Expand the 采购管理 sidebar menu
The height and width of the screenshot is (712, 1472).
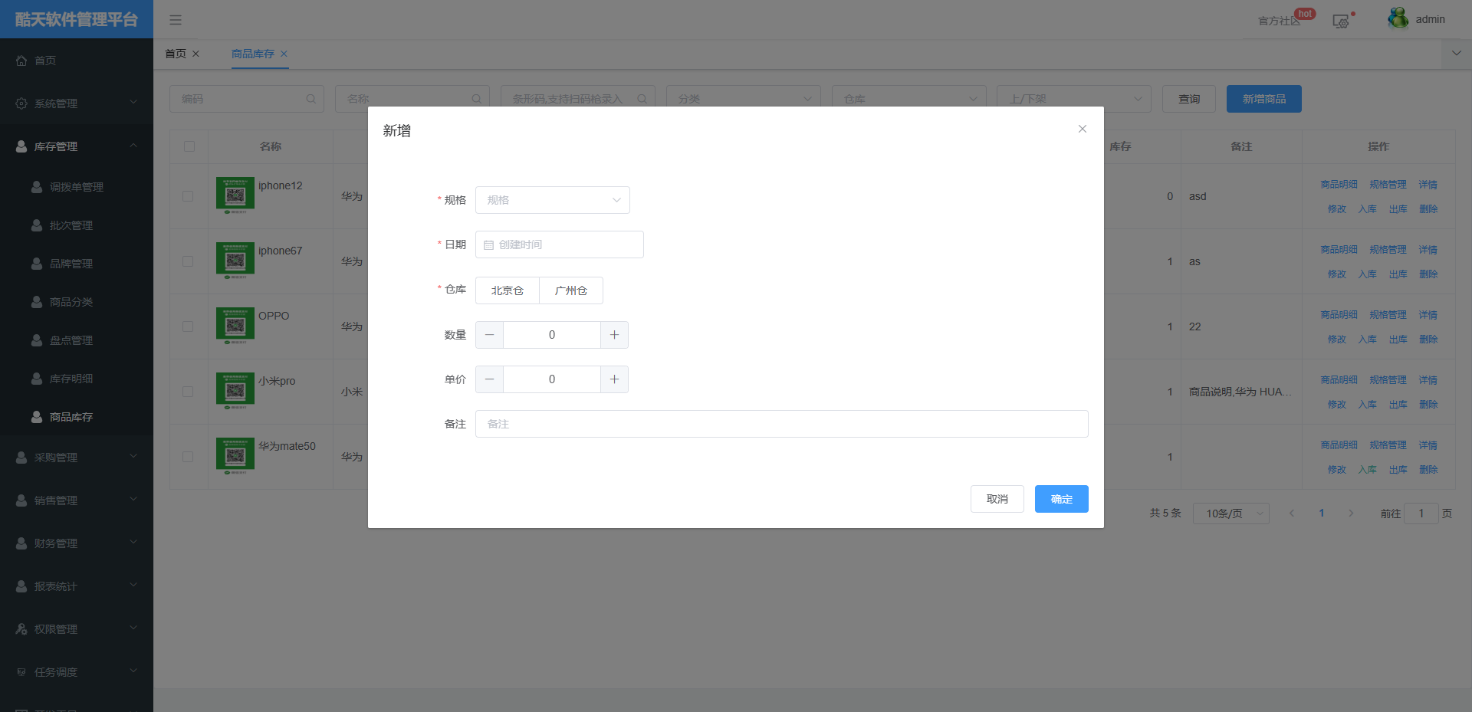click(x=76, y=458)
